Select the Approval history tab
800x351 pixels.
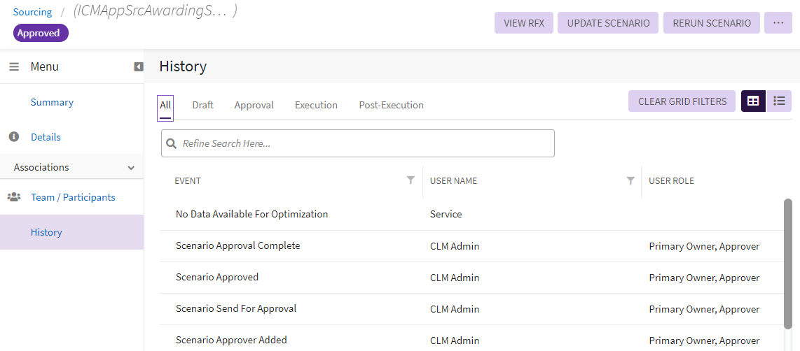(x=254, y=105)
